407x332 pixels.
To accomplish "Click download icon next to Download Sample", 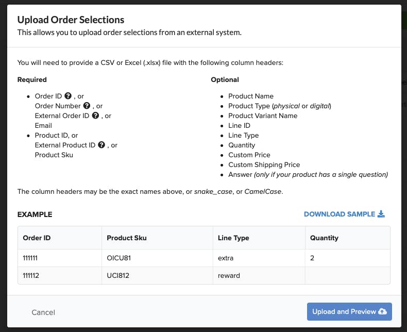I will coord(381,214).
